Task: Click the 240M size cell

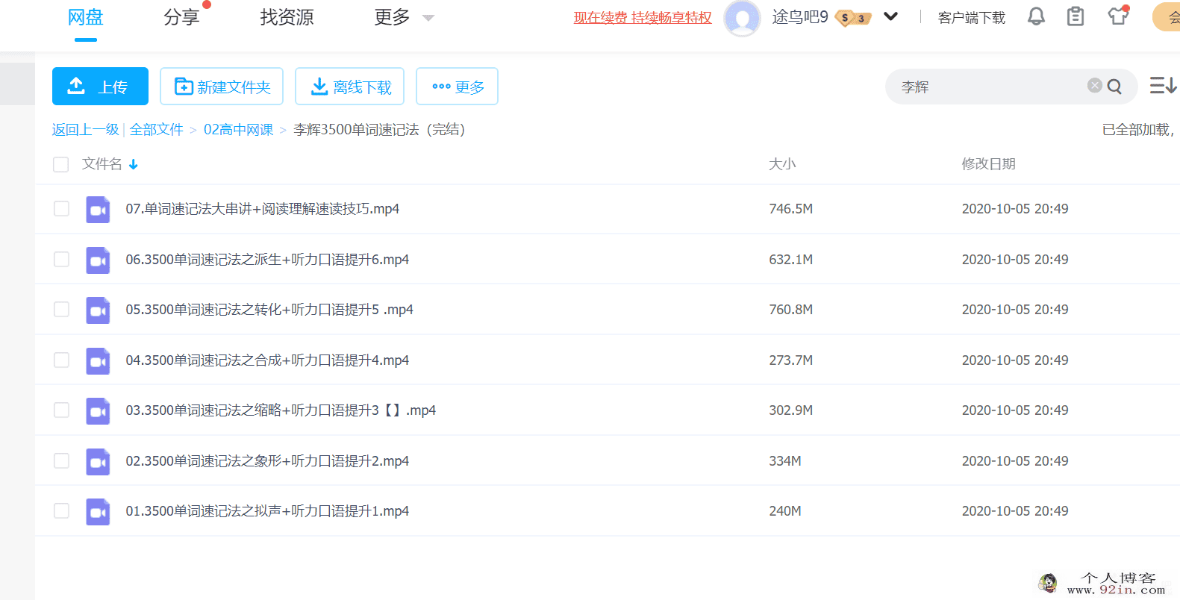Action: click(785, 511)
